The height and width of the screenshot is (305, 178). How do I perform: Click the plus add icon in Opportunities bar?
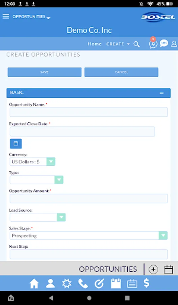pyautogui.click(x=153, y=269)
